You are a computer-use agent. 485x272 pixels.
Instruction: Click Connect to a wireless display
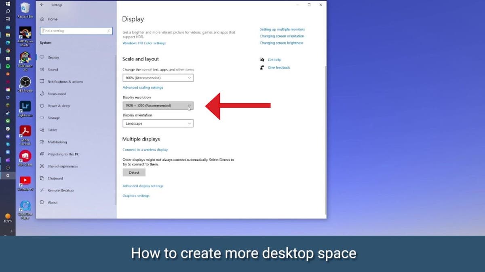click(x=145, y=149)
